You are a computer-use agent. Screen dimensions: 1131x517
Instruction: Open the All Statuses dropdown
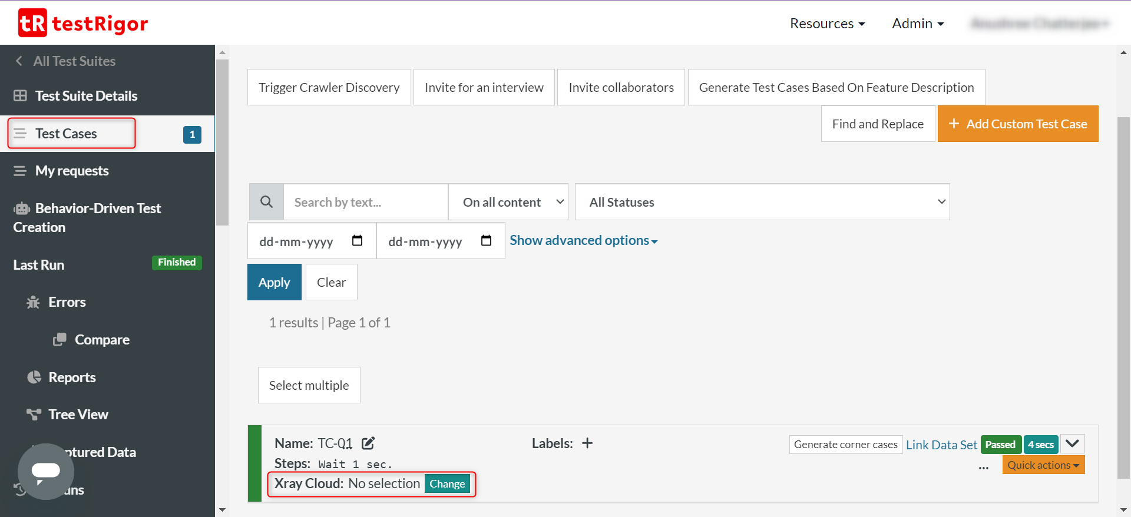(762, 202)
